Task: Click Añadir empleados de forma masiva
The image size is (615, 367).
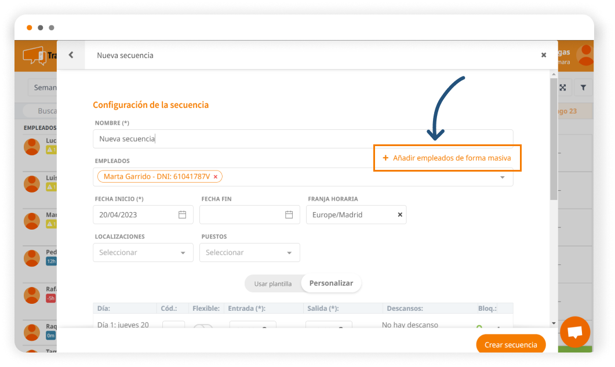Action: [x=447, y=158]
